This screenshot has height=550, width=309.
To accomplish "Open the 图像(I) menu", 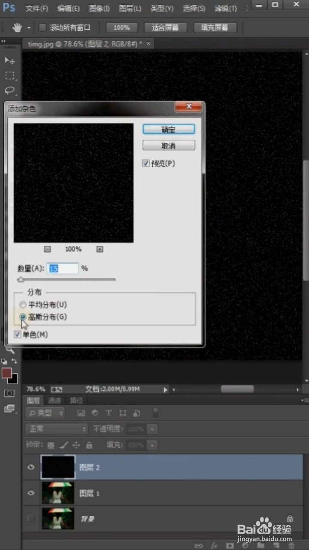I will 99,9.
